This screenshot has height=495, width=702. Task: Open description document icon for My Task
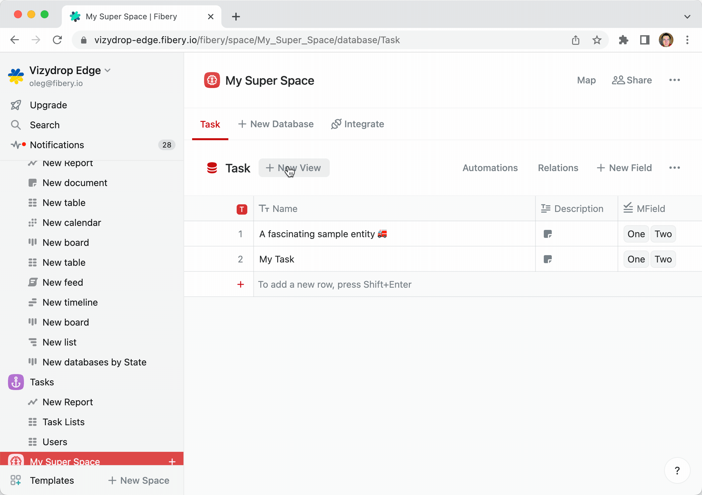547,259
